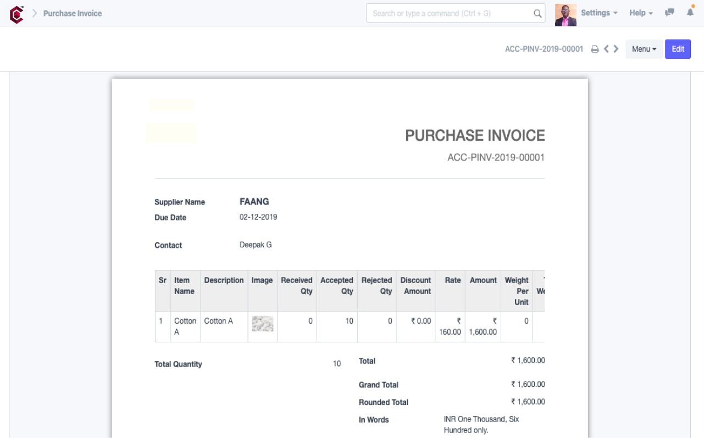Open the chat messages icon in the top bar

(x=669, y=13)
